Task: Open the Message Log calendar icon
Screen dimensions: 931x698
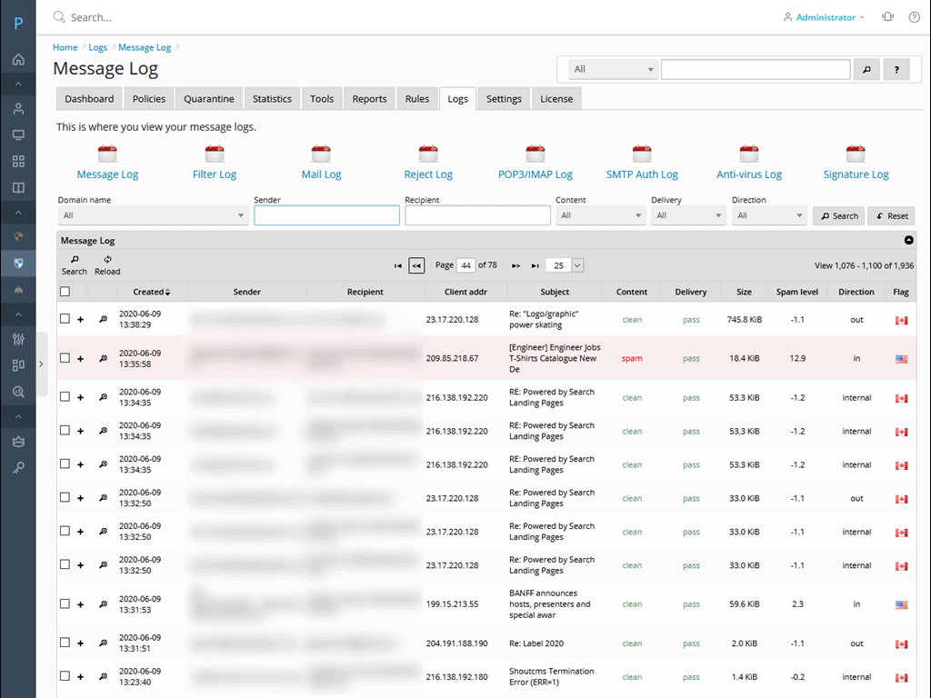Action: pos(107,154)
